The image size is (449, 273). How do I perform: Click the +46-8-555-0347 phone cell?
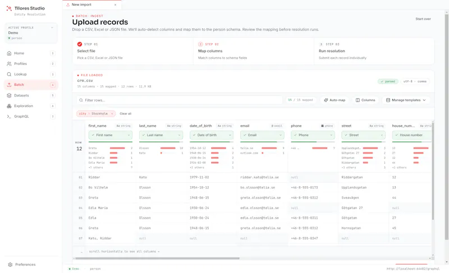(304, 238)
